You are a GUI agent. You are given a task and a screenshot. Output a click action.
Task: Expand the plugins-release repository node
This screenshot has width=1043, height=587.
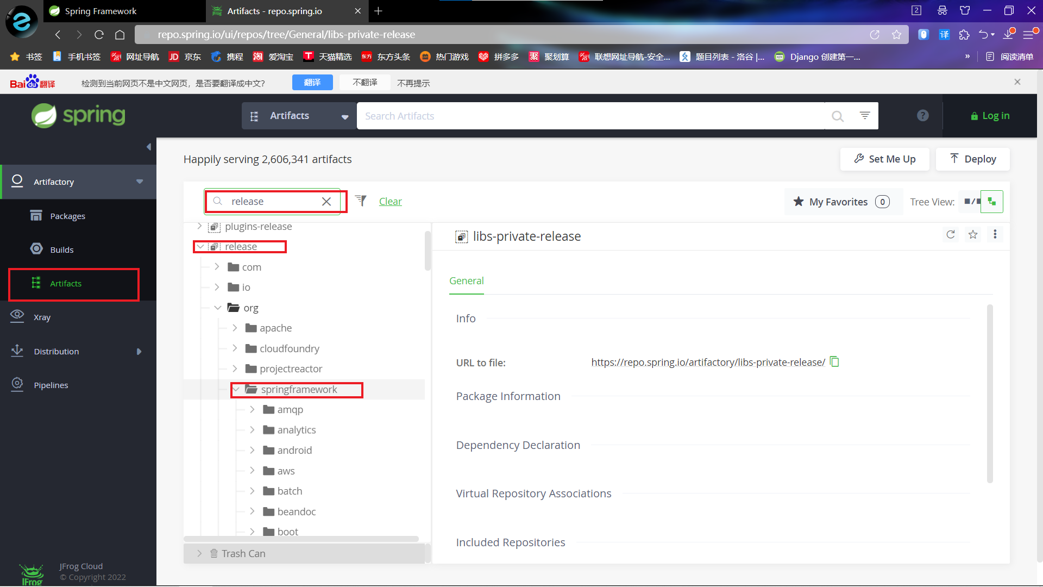pyautogui.click(x=199, y=227)
